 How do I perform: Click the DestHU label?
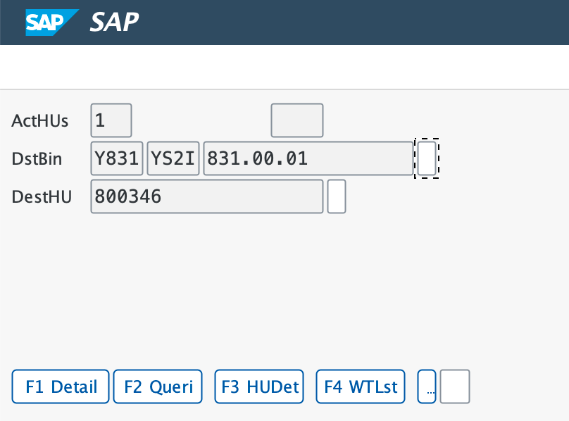[39, 197]
